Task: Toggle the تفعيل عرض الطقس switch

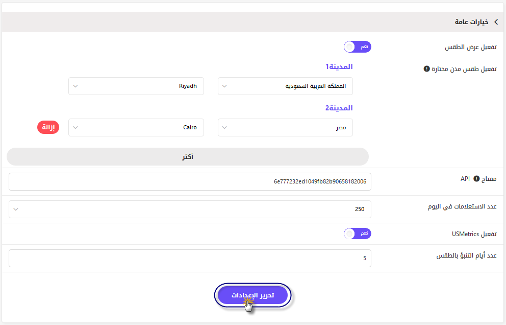Action: pyautogui.click(x=357, y=47)
